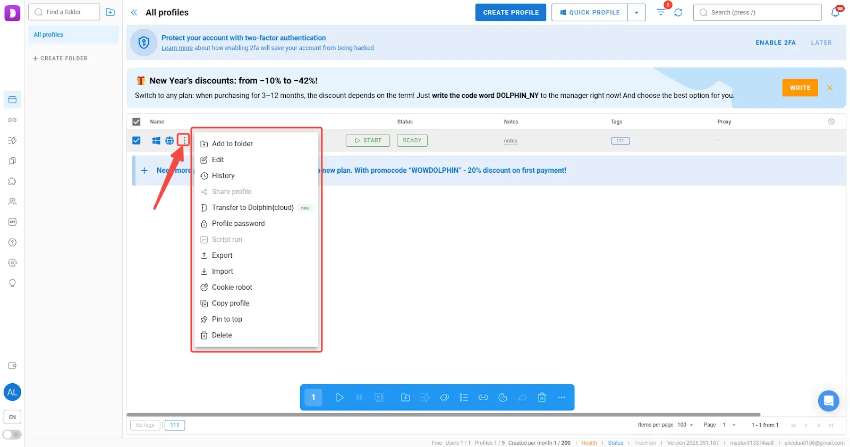
Task: Click the new folder icon beside folder search
Action: tap(110, 12)
